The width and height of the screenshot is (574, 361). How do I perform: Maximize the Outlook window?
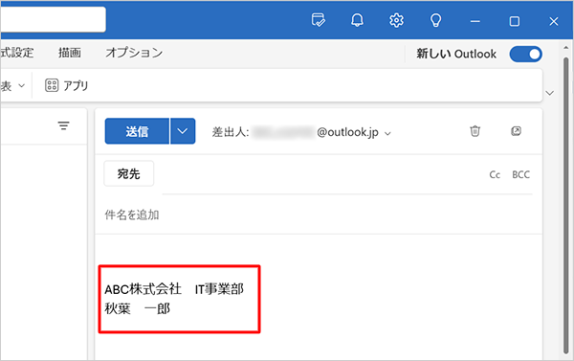515,21
